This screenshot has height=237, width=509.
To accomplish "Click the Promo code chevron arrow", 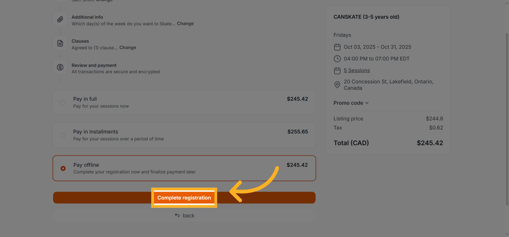I will click(x=367, y=103).
